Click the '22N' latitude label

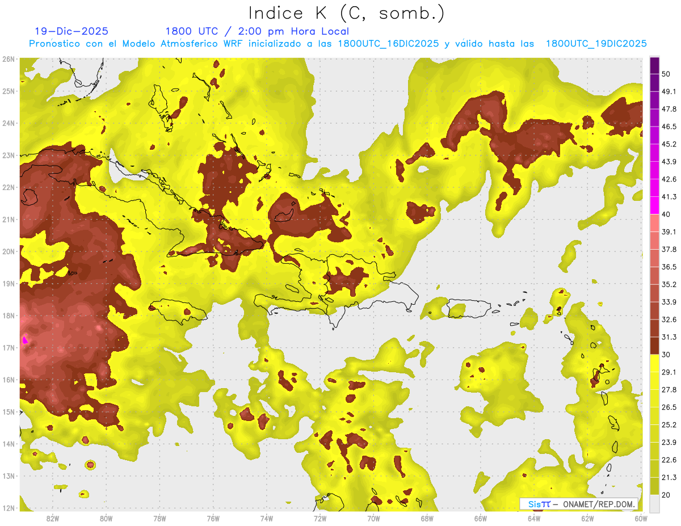9,187
